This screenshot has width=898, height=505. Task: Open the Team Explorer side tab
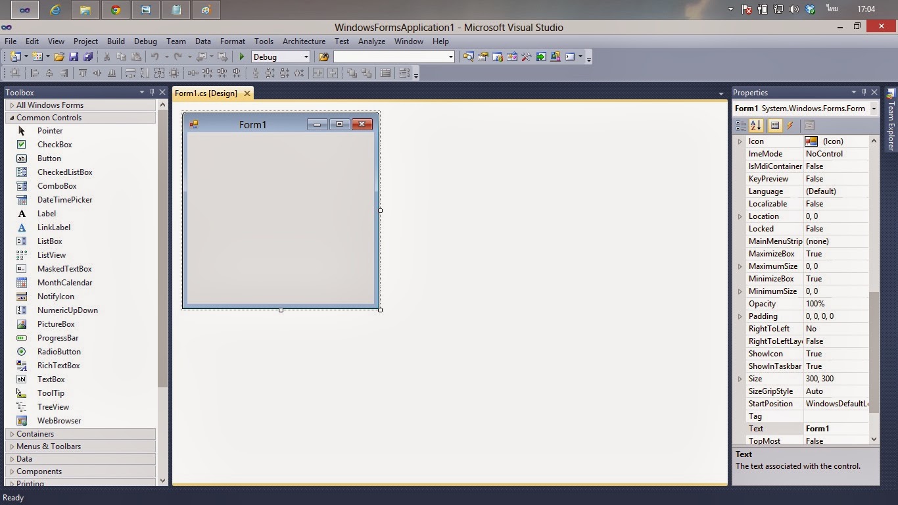(891, 120)
